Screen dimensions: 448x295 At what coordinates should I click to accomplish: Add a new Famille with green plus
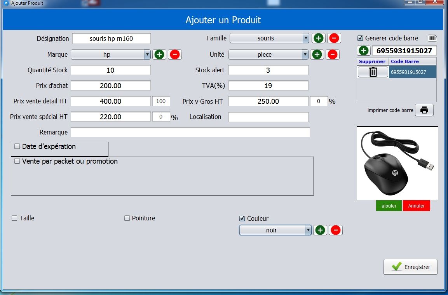(x=319, y=38)
